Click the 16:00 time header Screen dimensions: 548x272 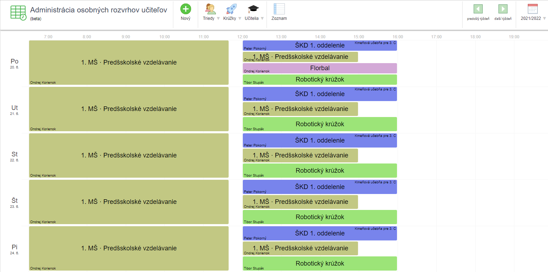398,37
